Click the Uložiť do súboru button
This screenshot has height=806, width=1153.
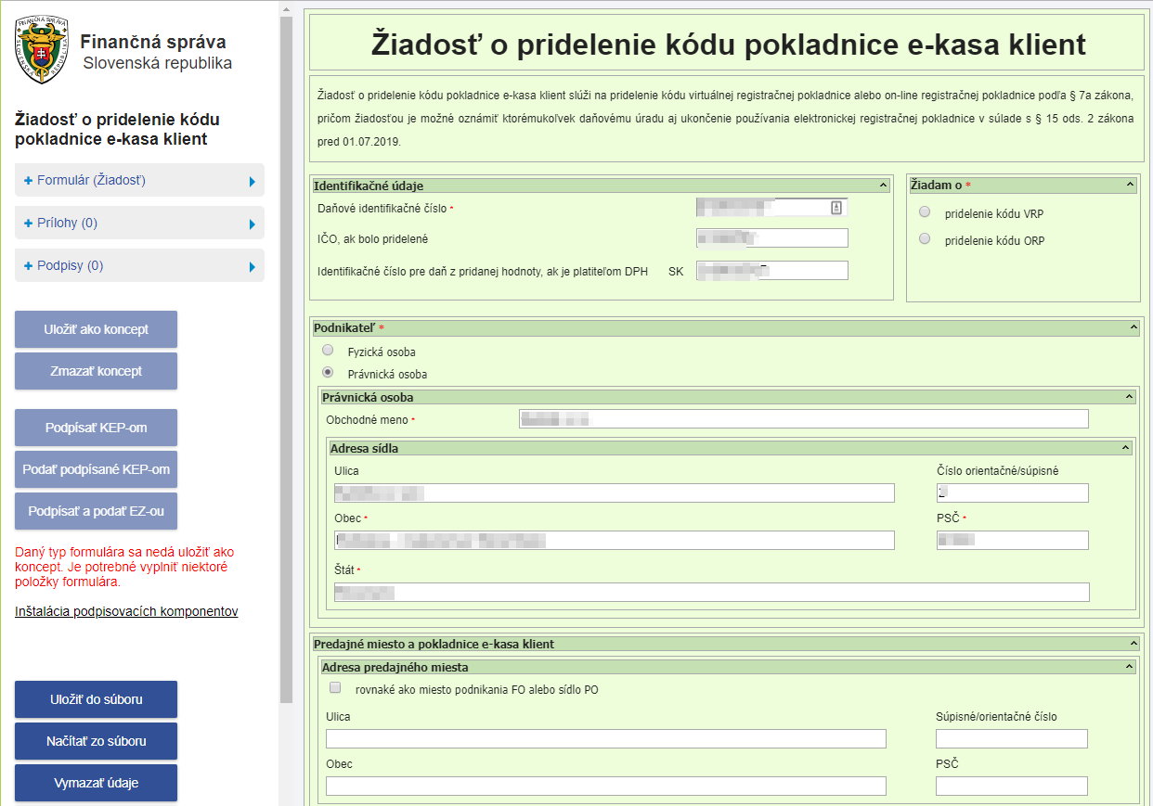[x=96, y=699]
